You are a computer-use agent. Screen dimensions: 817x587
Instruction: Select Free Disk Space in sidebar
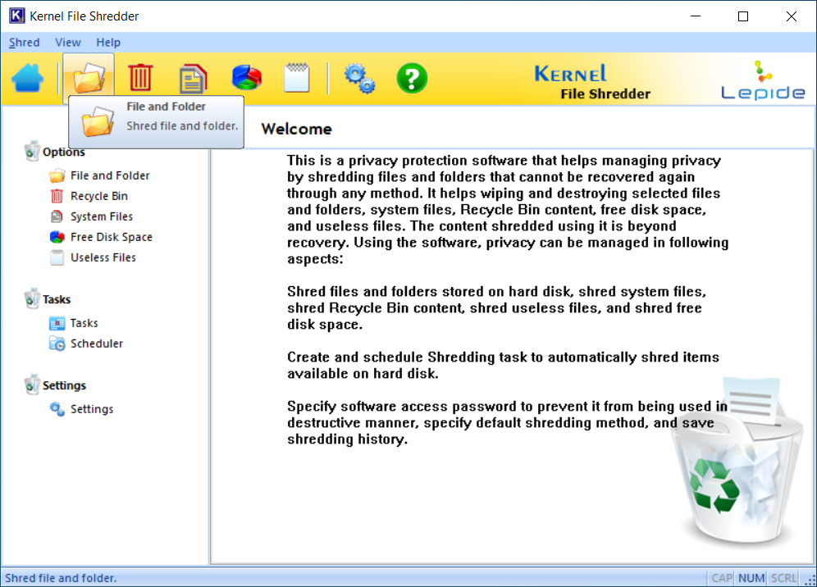pos(112,237)
